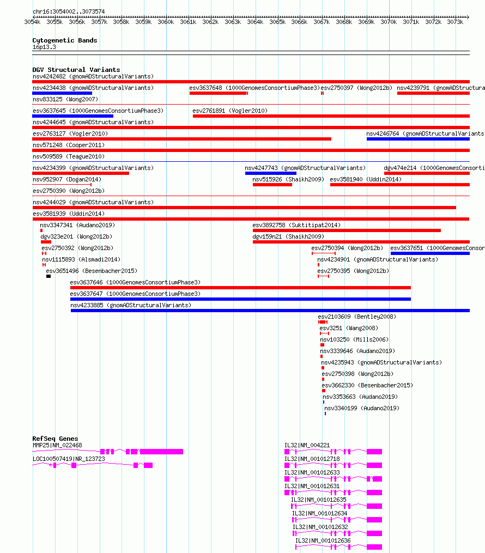Open nsv833125 (Wong2007) variant
The height and width of the screenshot is (553, 485).
[65, 100]
